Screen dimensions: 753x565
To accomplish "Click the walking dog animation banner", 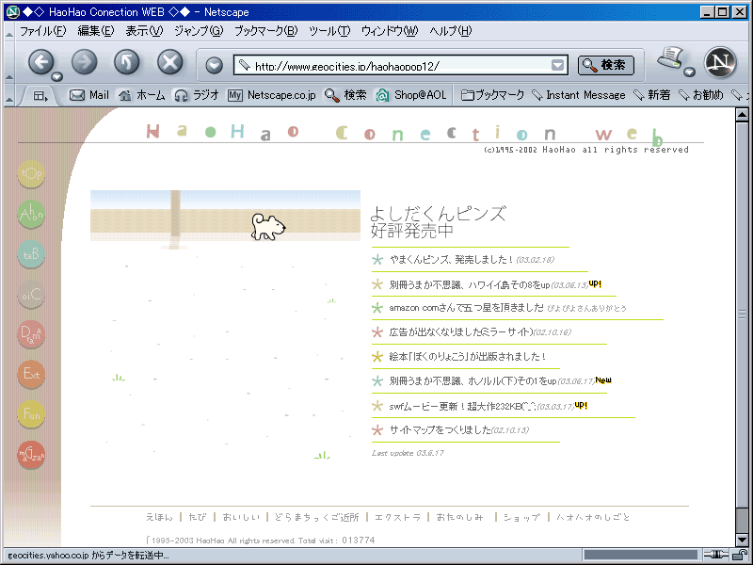I will (x=225, y=216).
